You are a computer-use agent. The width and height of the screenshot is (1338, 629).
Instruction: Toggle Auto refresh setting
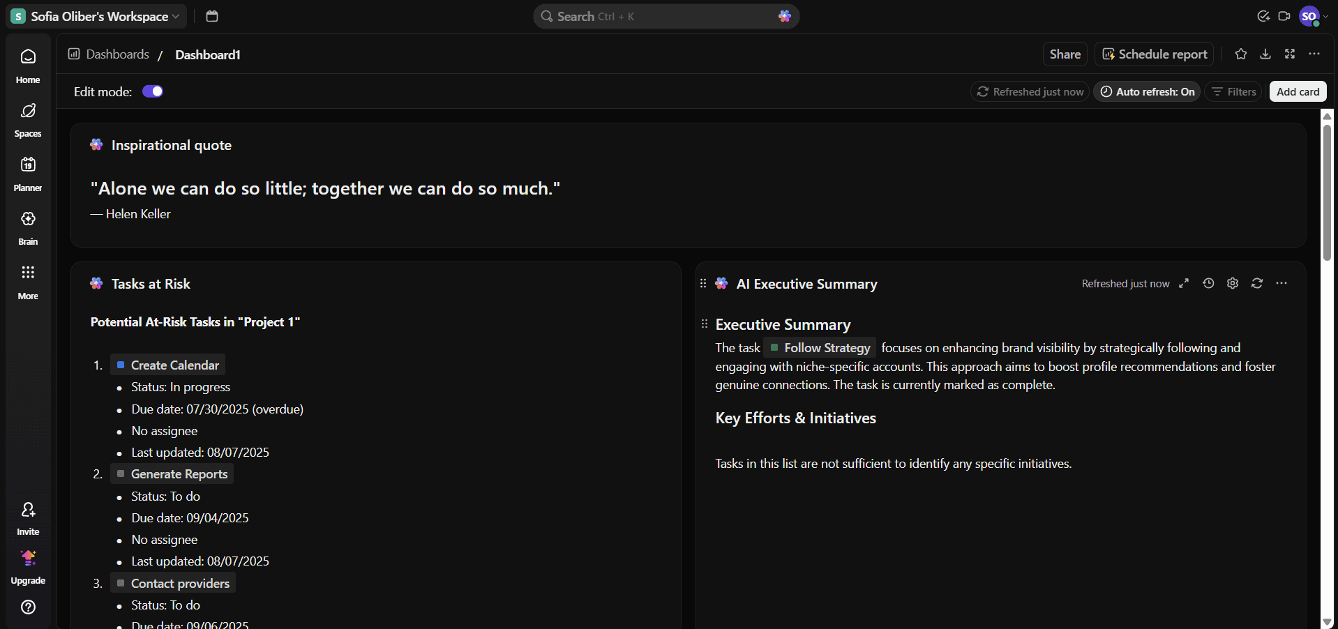[1147, 91]
